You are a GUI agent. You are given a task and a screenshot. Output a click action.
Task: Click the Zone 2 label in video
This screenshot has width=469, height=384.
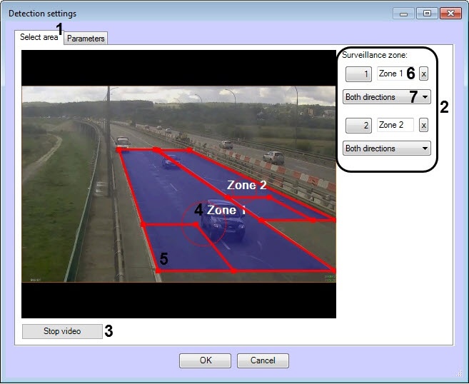pyautogui.click(x=246, y=185)
